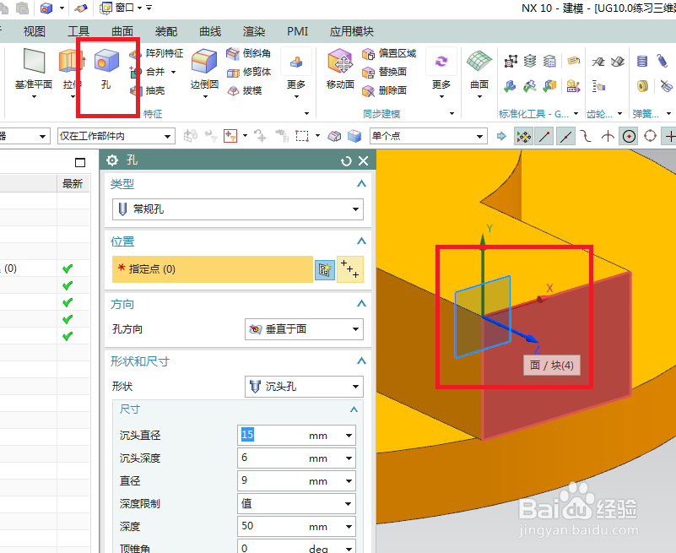Open the point dialog icon beside 指定点
The height and width of the screenshot is (553, 676).
[x=325, y=269]
